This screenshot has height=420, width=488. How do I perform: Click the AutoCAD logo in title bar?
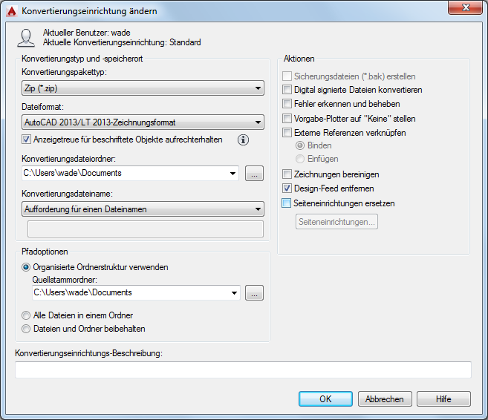pos(12,11)
